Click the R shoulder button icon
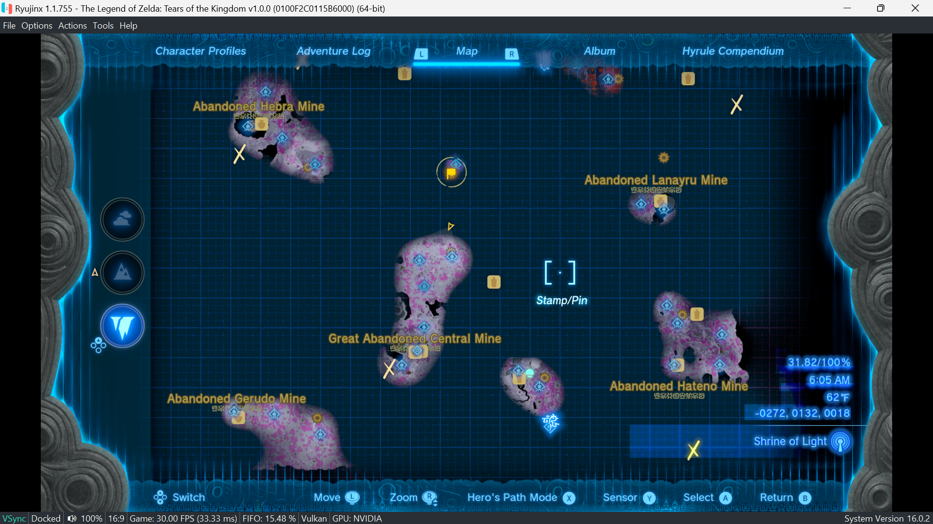This screenshot has height=524, width=933. click(511, 54)
